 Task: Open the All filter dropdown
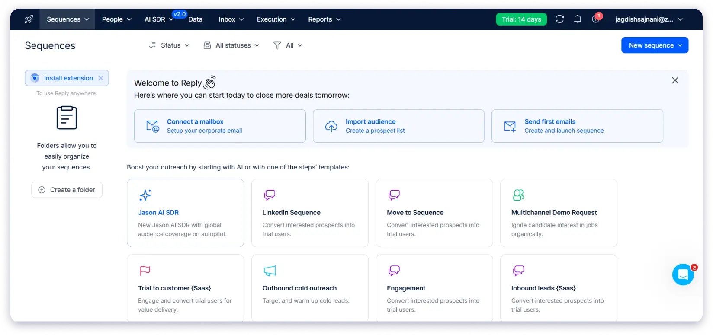pos(288,45)
